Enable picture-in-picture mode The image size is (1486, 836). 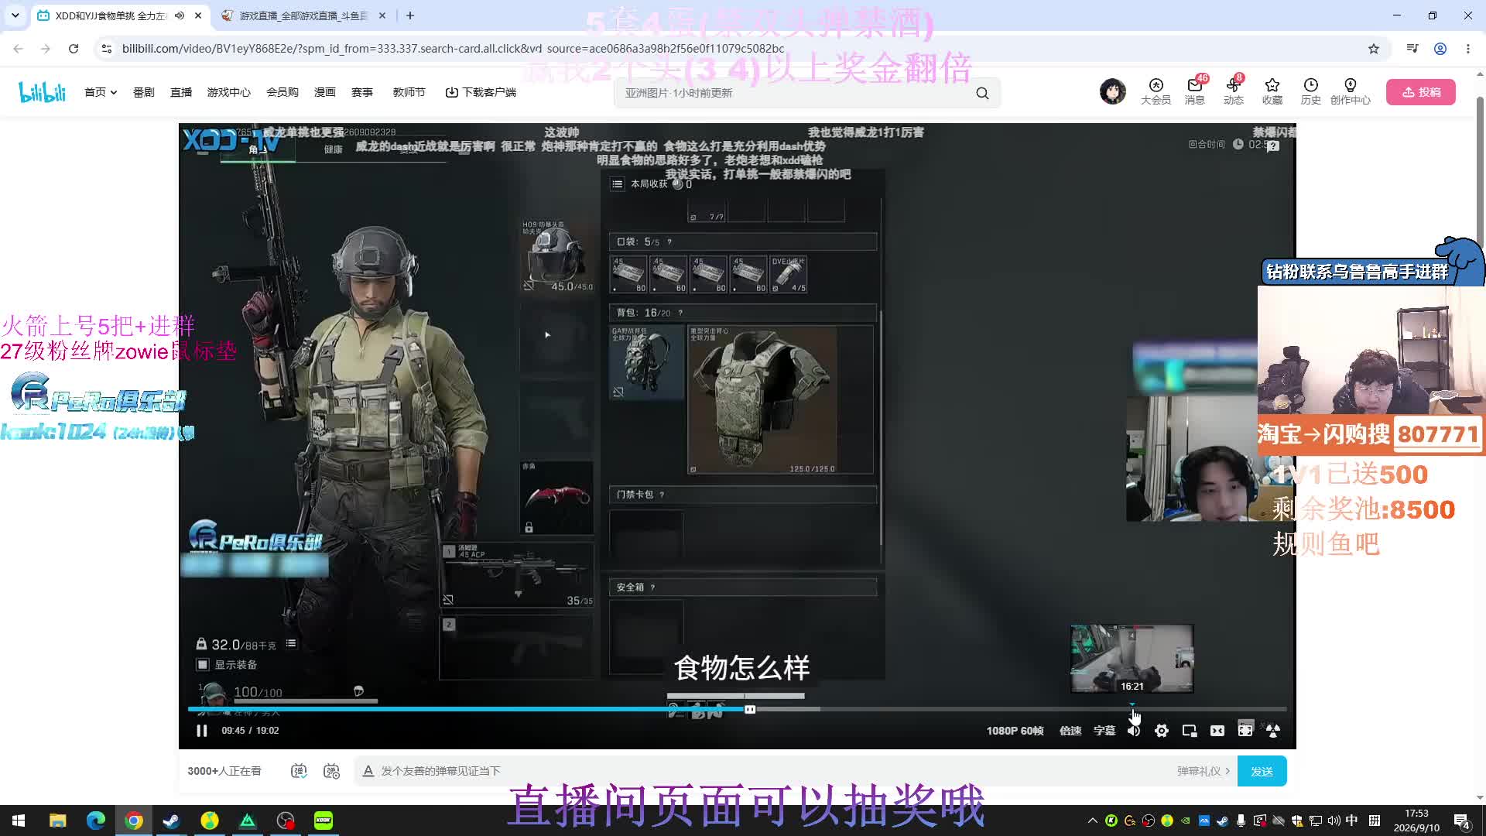1190,731
